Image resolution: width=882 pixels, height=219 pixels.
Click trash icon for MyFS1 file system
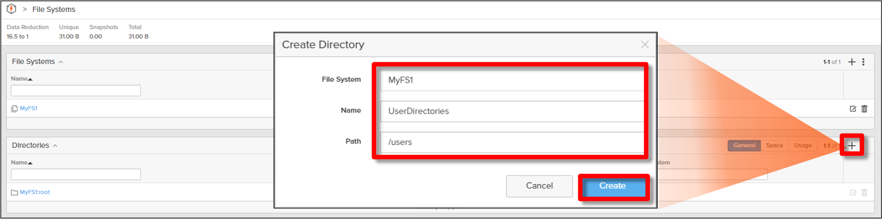(x=865, y=109)
